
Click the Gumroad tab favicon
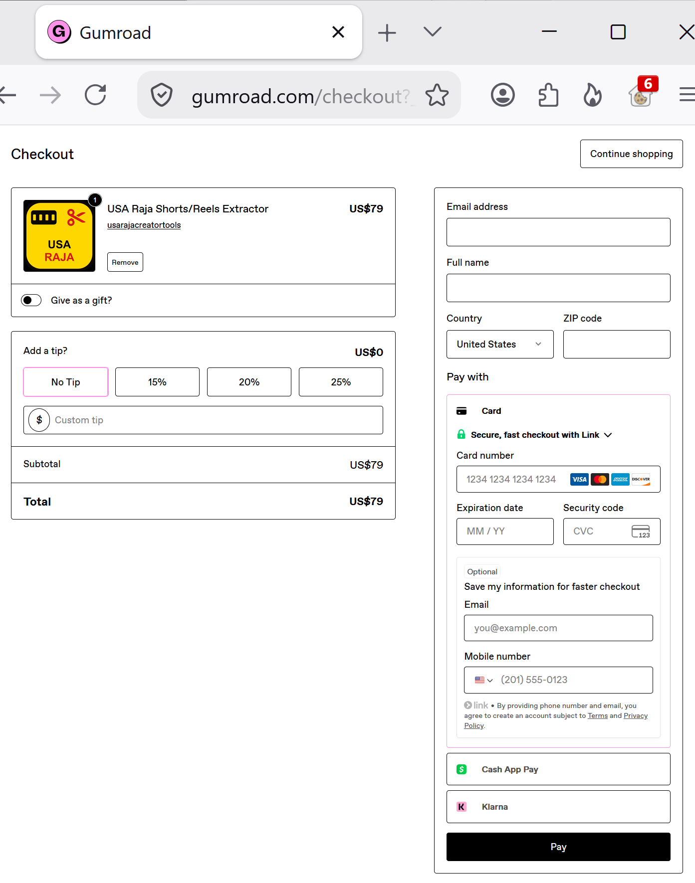[x=59, y=32]
